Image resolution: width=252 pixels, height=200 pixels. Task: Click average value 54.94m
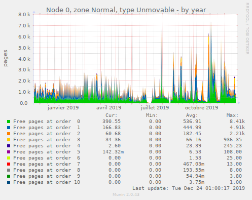pos(195,176)
